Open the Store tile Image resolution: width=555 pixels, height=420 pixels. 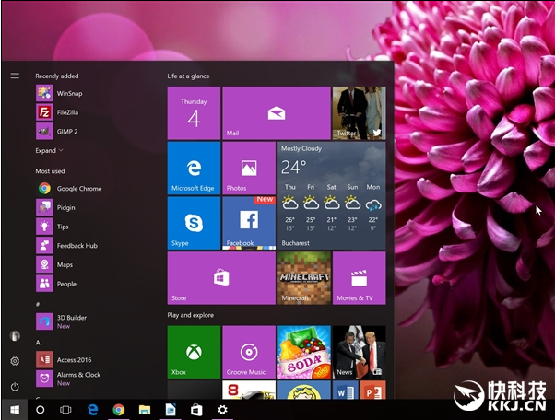click(220, 277)
